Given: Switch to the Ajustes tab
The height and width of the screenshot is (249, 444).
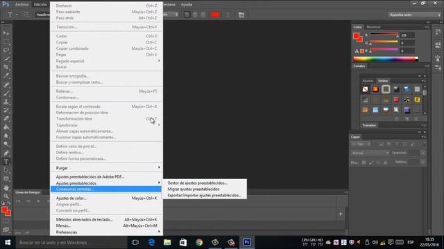Looking at the screenshot, I should 368,81.
